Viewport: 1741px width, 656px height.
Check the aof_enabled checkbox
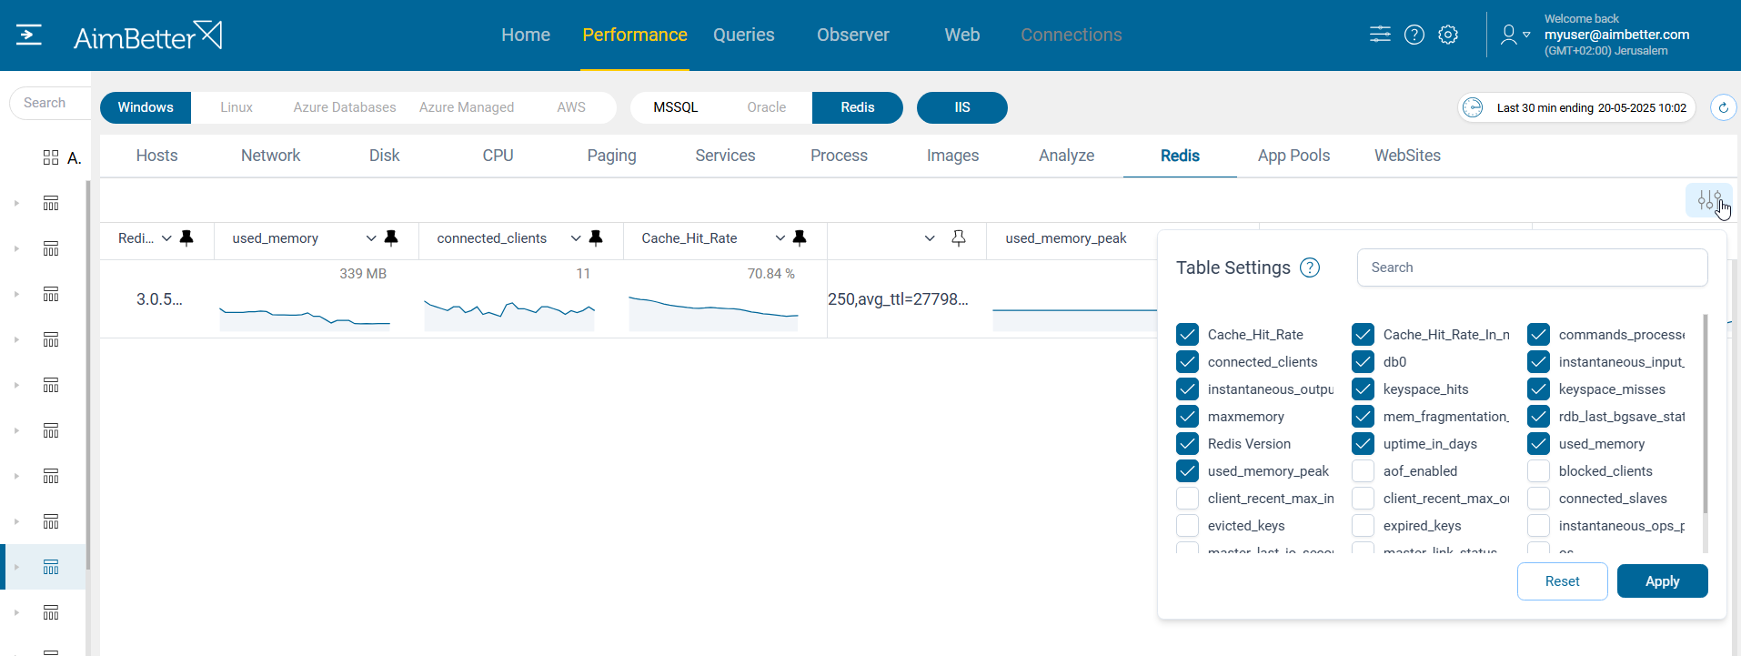pyautogui.click(x=1363, y=471)
